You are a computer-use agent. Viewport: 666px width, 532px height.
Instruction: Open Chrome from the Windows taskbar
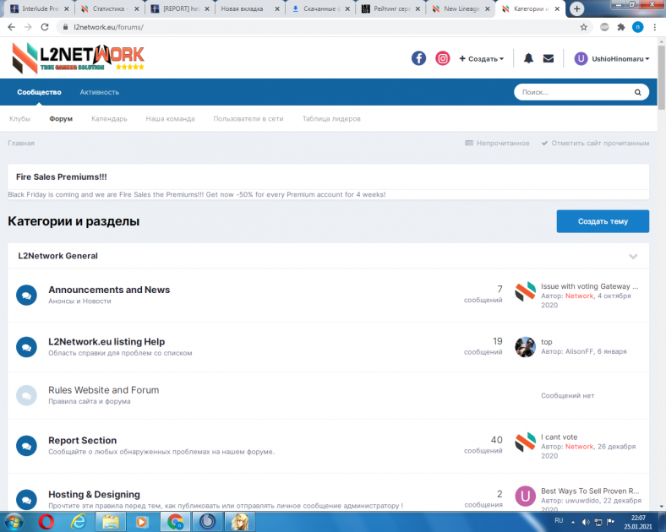175,521
